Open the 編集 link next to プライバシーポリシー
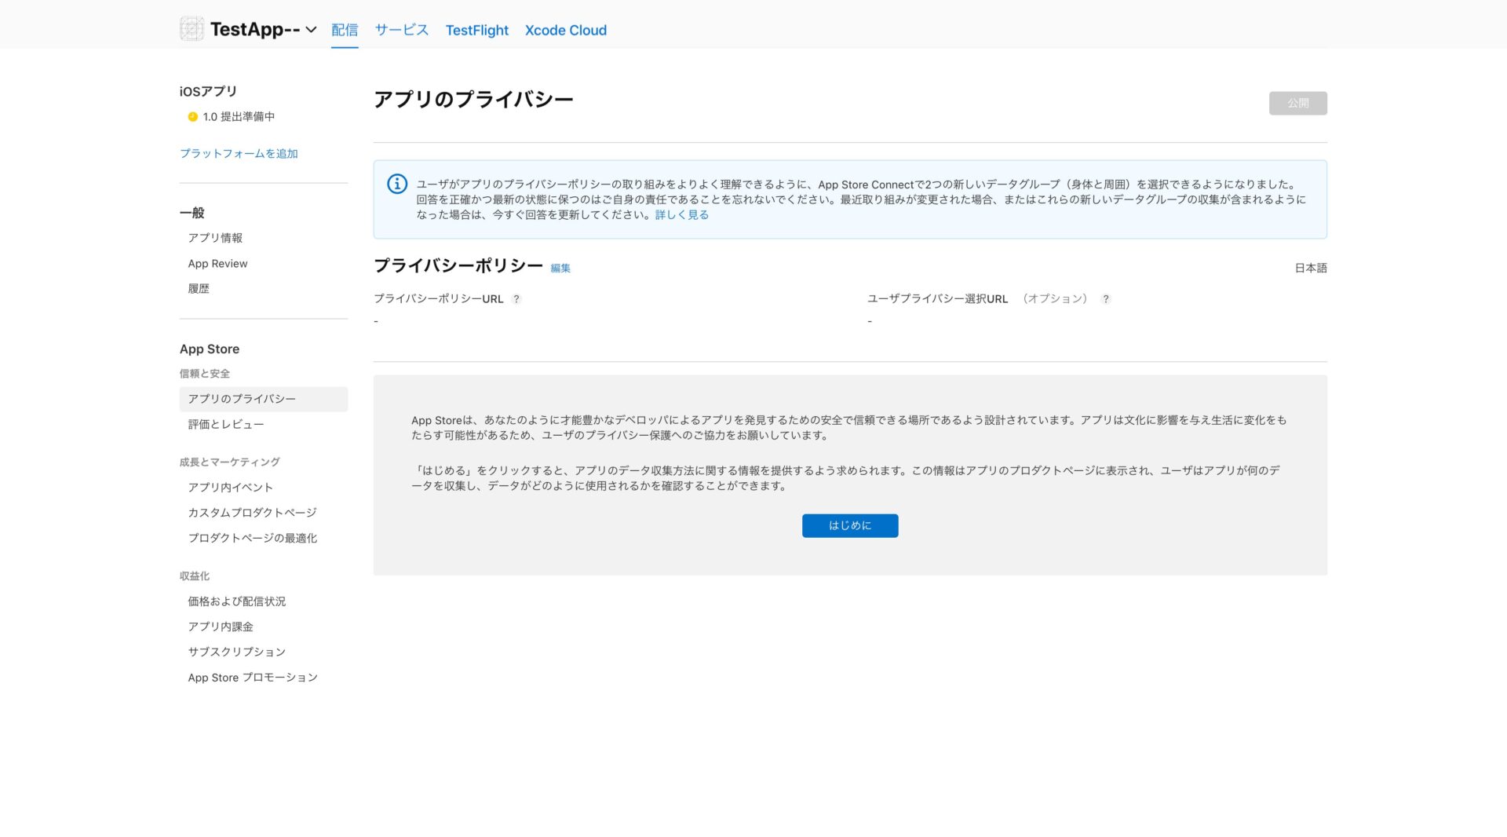This screenshot has height=837, width=1507. point(560,269)
